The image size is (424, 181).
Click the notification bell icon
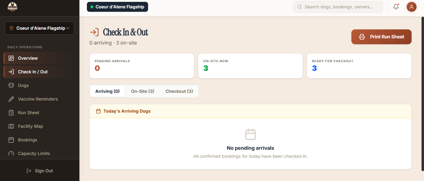click(x=396, y=7)
